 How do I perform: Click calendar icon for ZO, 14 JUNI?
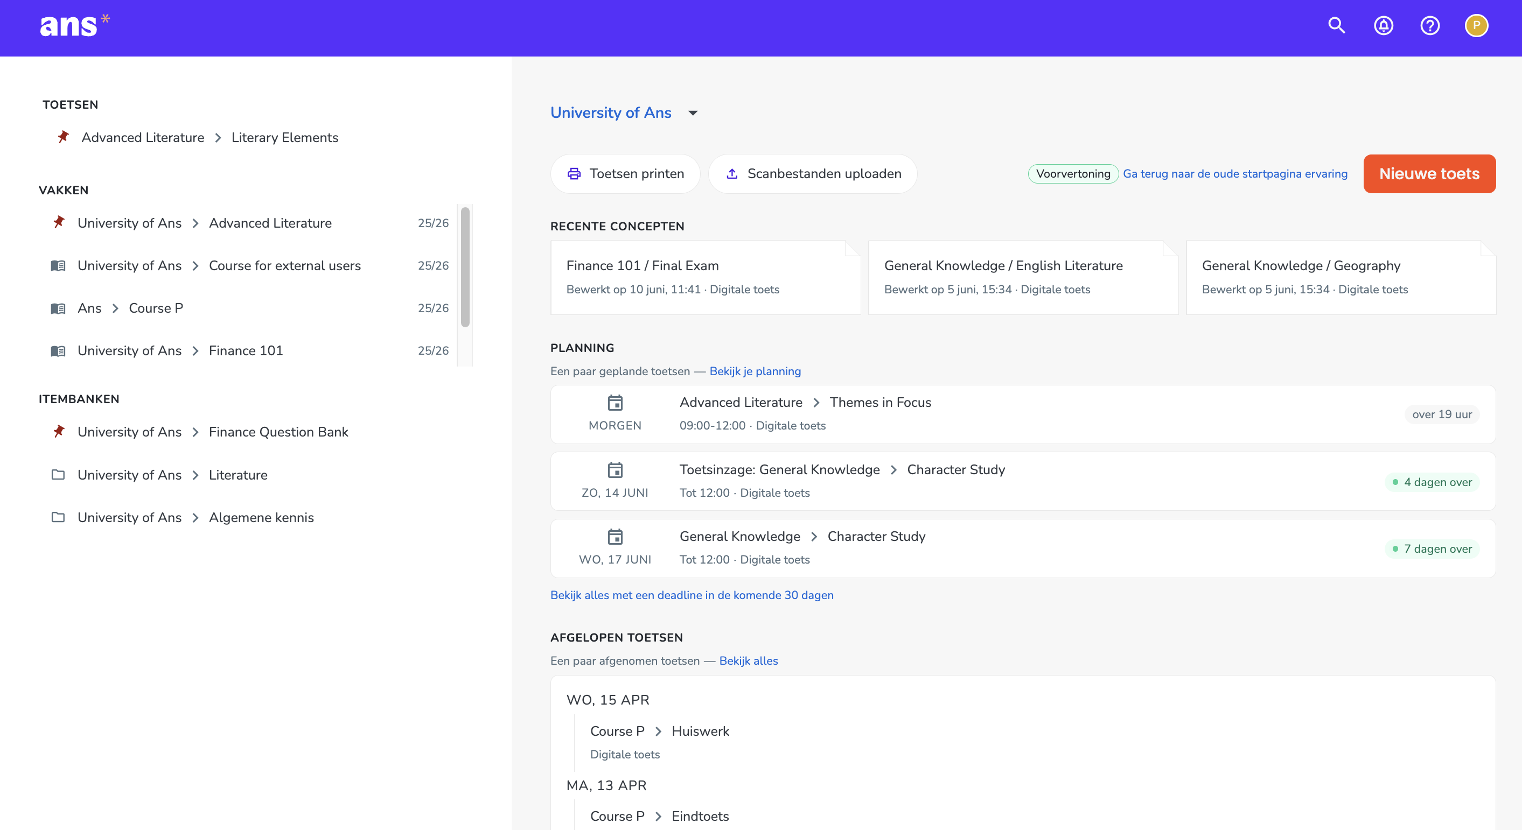click(615, 470)
